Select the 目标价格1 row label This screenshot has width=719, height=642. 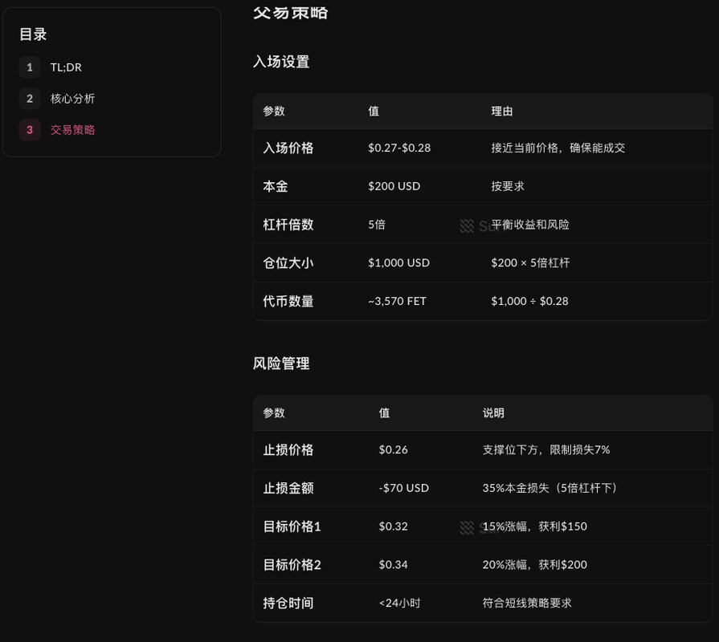(292, 526)
